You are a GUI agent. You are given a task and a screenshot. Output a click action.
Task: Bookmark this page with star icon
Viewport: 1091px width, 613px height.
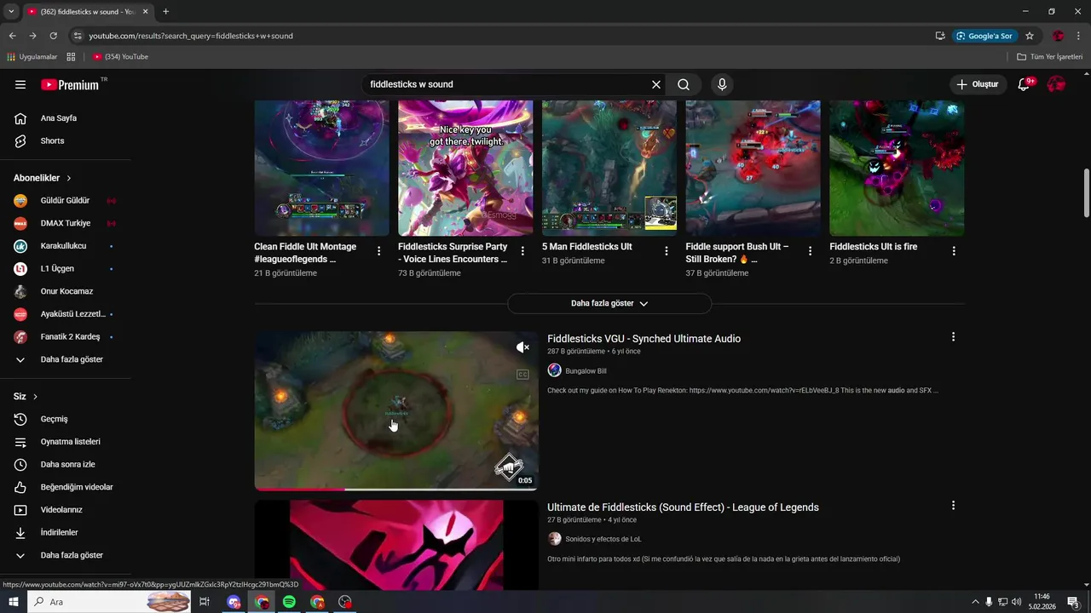click(1030, 36)
